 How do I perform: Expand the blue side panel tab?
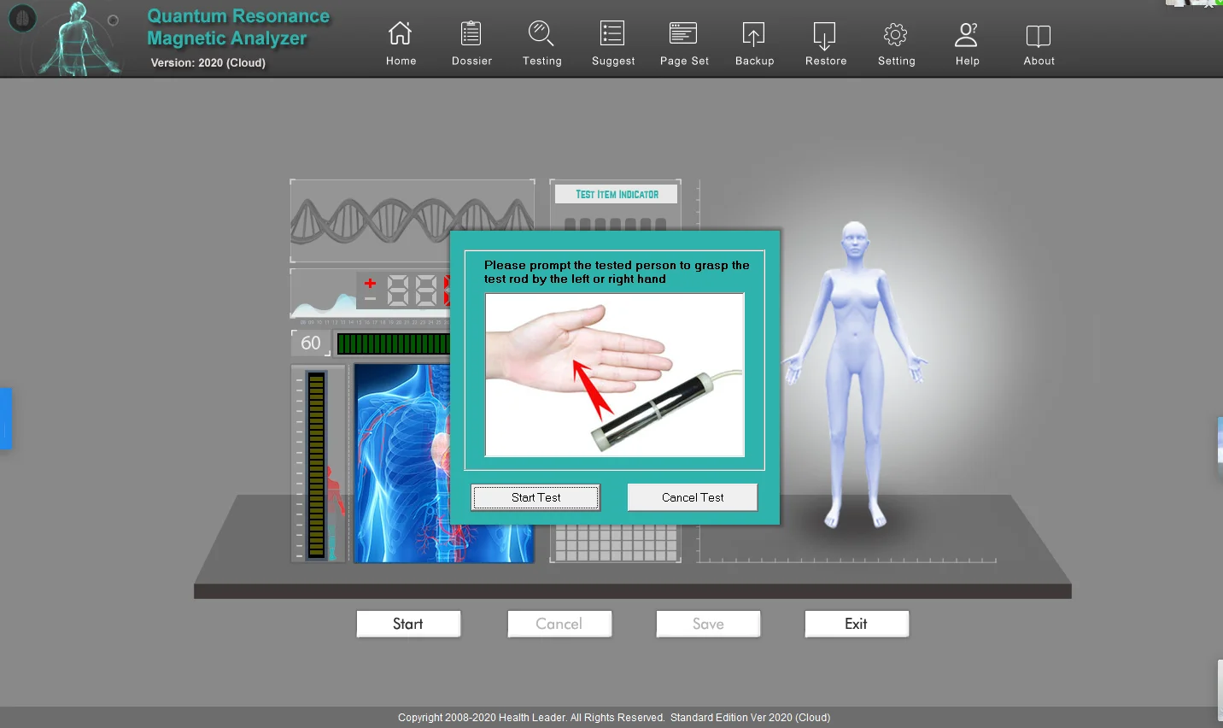point(6,418)
